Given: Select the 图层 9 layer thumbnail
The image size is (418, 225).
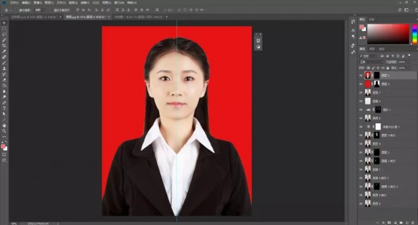Looking at the screenshot, I should pos(368,75).
